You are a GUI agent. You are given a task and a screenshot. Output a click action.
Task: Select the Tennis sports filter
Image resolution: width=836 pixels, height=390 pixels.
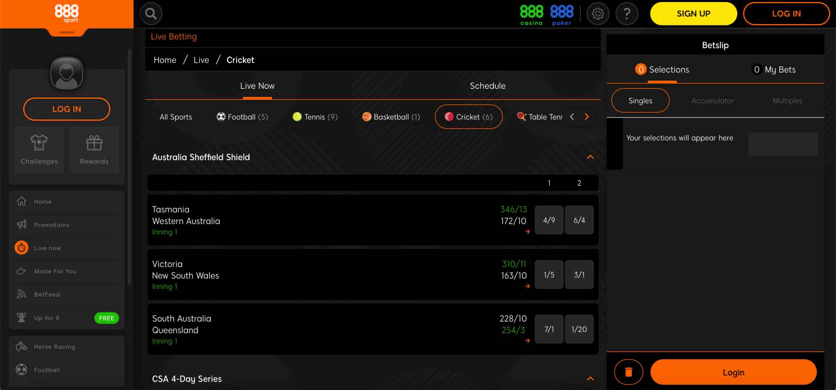[315, 117]
